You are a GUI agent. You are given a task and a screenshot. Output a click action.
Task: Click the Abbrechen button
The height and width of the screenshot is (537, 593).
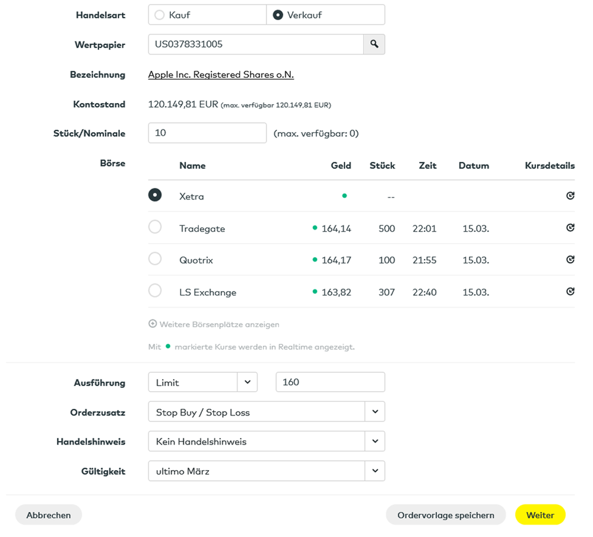[49, 515]
